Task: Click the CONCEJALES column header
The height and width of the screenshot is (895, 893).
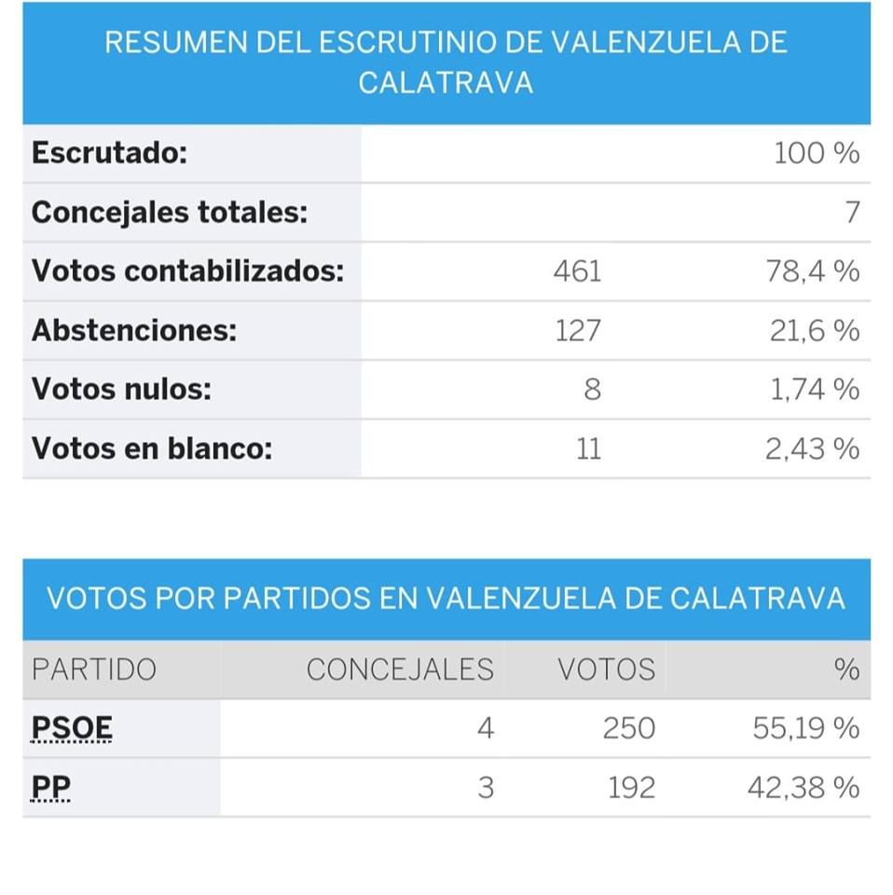Action: tap(400, 669)
